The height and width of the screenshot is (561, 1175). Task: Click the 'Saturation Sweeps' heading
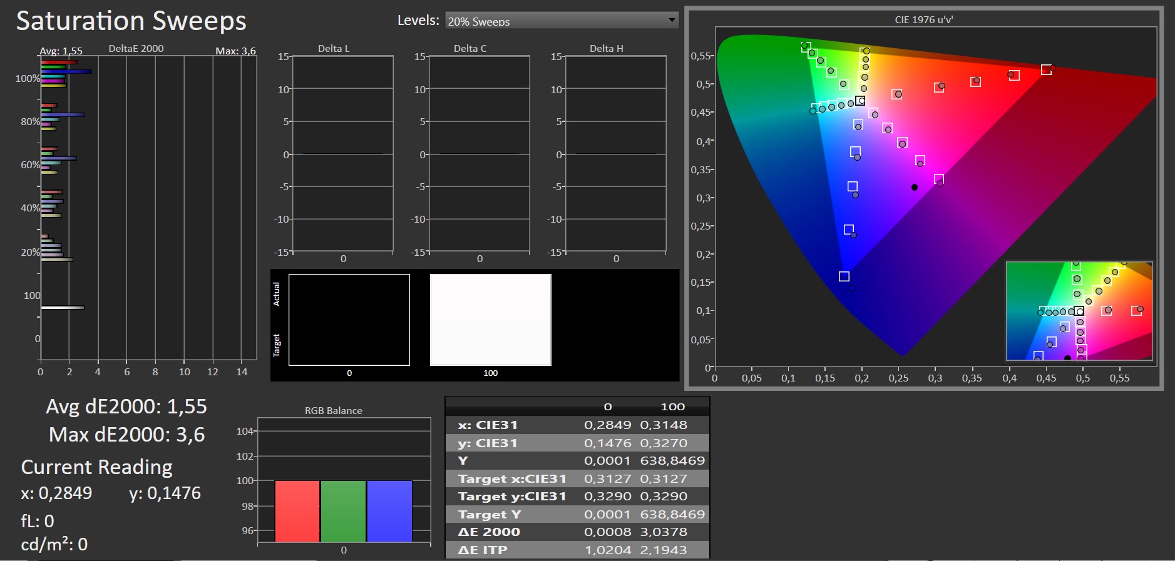pyautogui.click(x=131, y=21)
